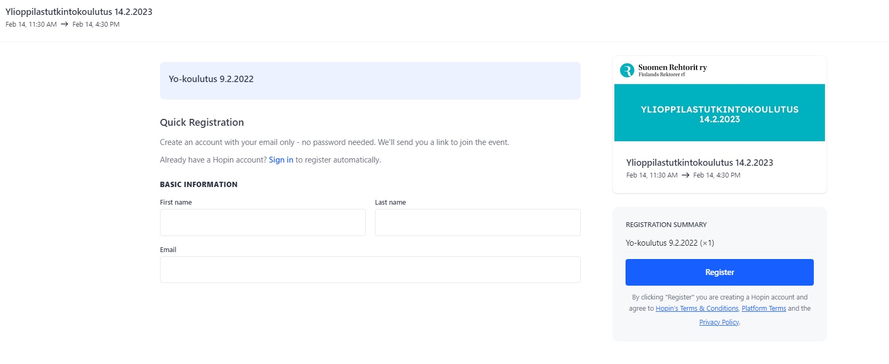
Task: Click the teal Ylioppilastutkintokoulutus banner image
Action: 719,112
